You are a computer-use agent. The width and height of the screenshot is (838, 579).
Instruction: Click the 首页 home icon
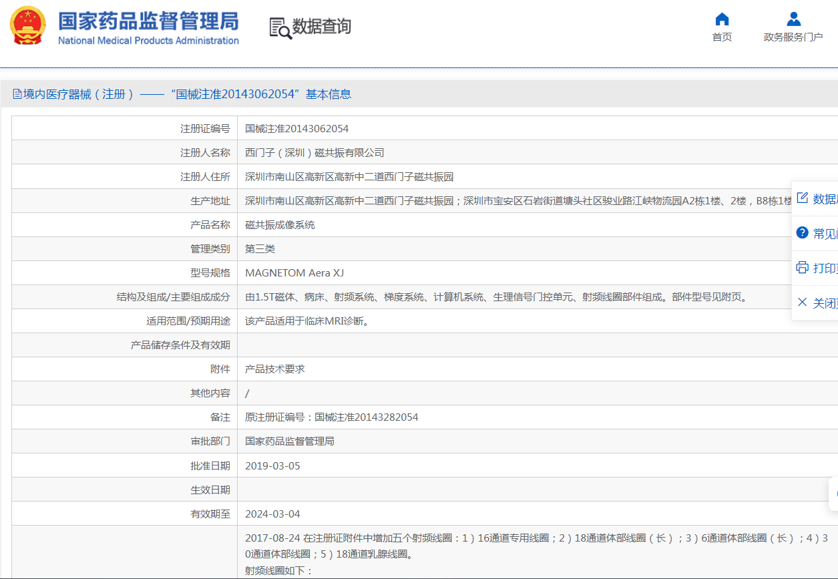(x=722, y=19)
